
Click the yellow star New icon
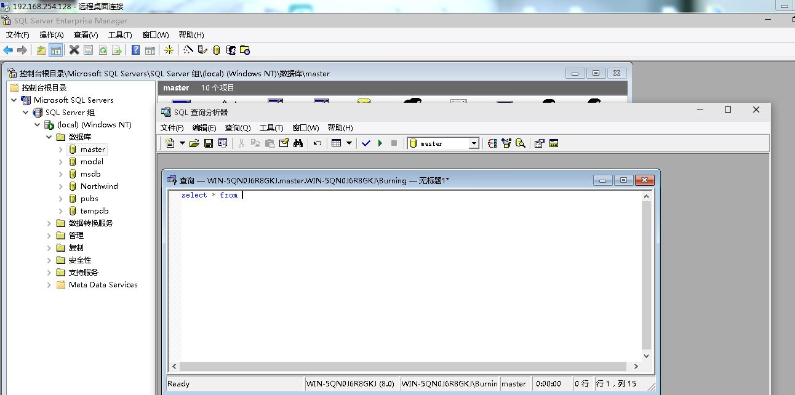(x=169, y=50)
